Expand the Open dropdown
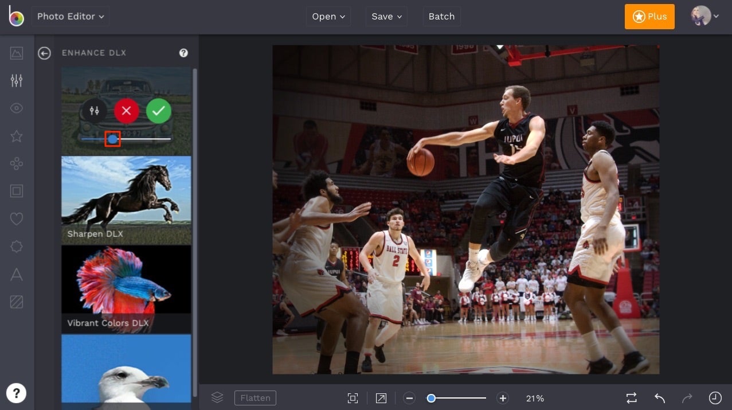Image resolution: width=732 pixels, height=410 pixels. [x=328, y=16]
